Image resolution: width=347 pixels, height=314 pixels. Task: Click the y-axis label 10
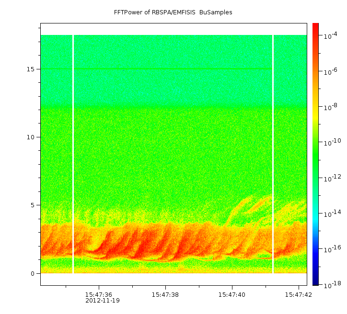(x=31, y=137)
